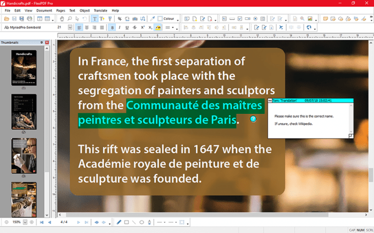Select the page 3 thumbnail
374x233 pixels.
click(23, 155)
